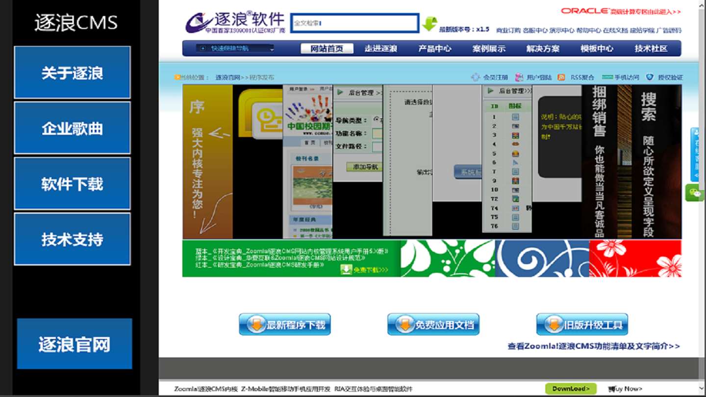706x397 pixels.
Task: Click the green 手机访问 icon
Action: tap(607, 77)
